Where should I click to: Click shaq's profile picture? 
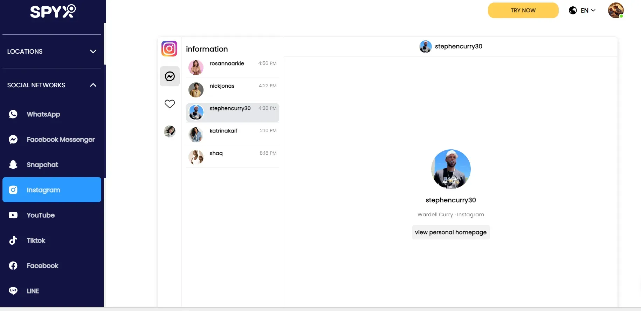tap(196, 157)
